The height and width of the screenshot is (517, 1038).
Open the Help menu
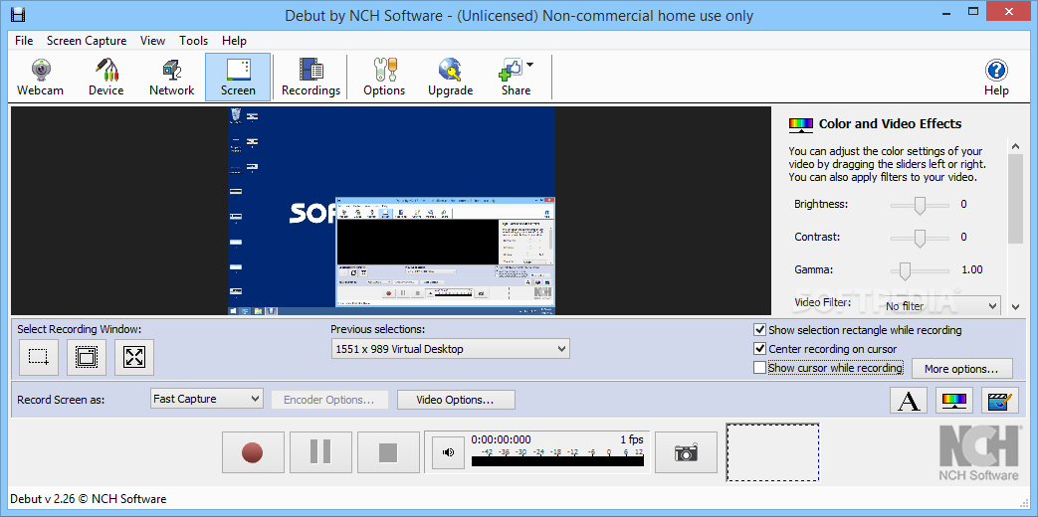(x=234, y=41)
